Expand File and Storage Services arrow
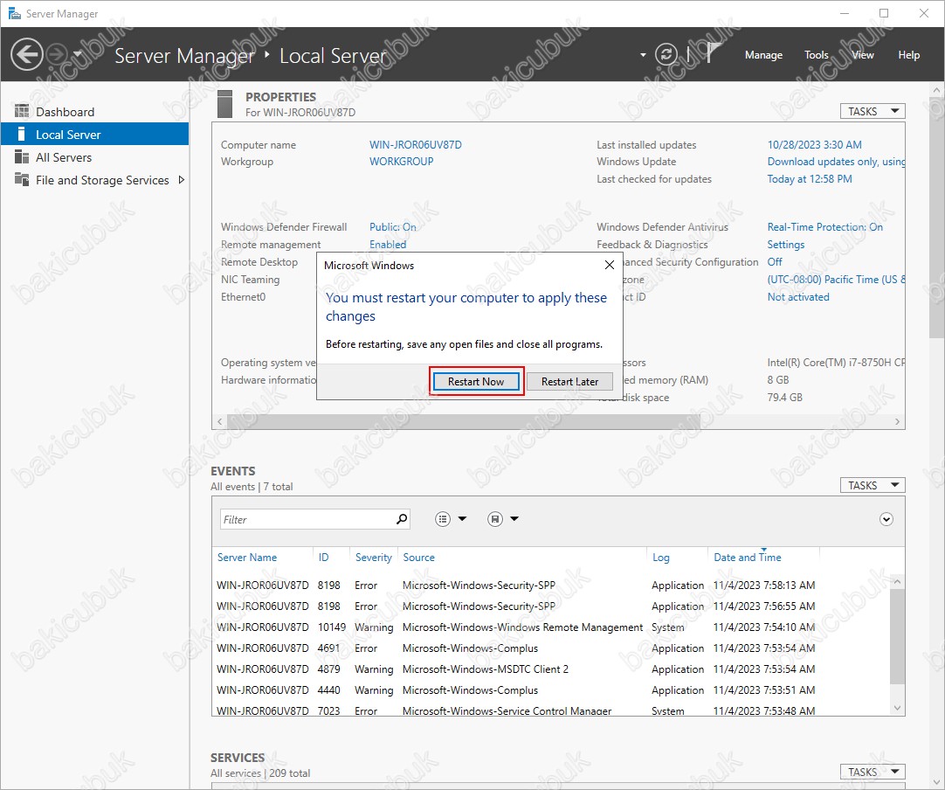945x790 pixels. click(x=182, y=180)
